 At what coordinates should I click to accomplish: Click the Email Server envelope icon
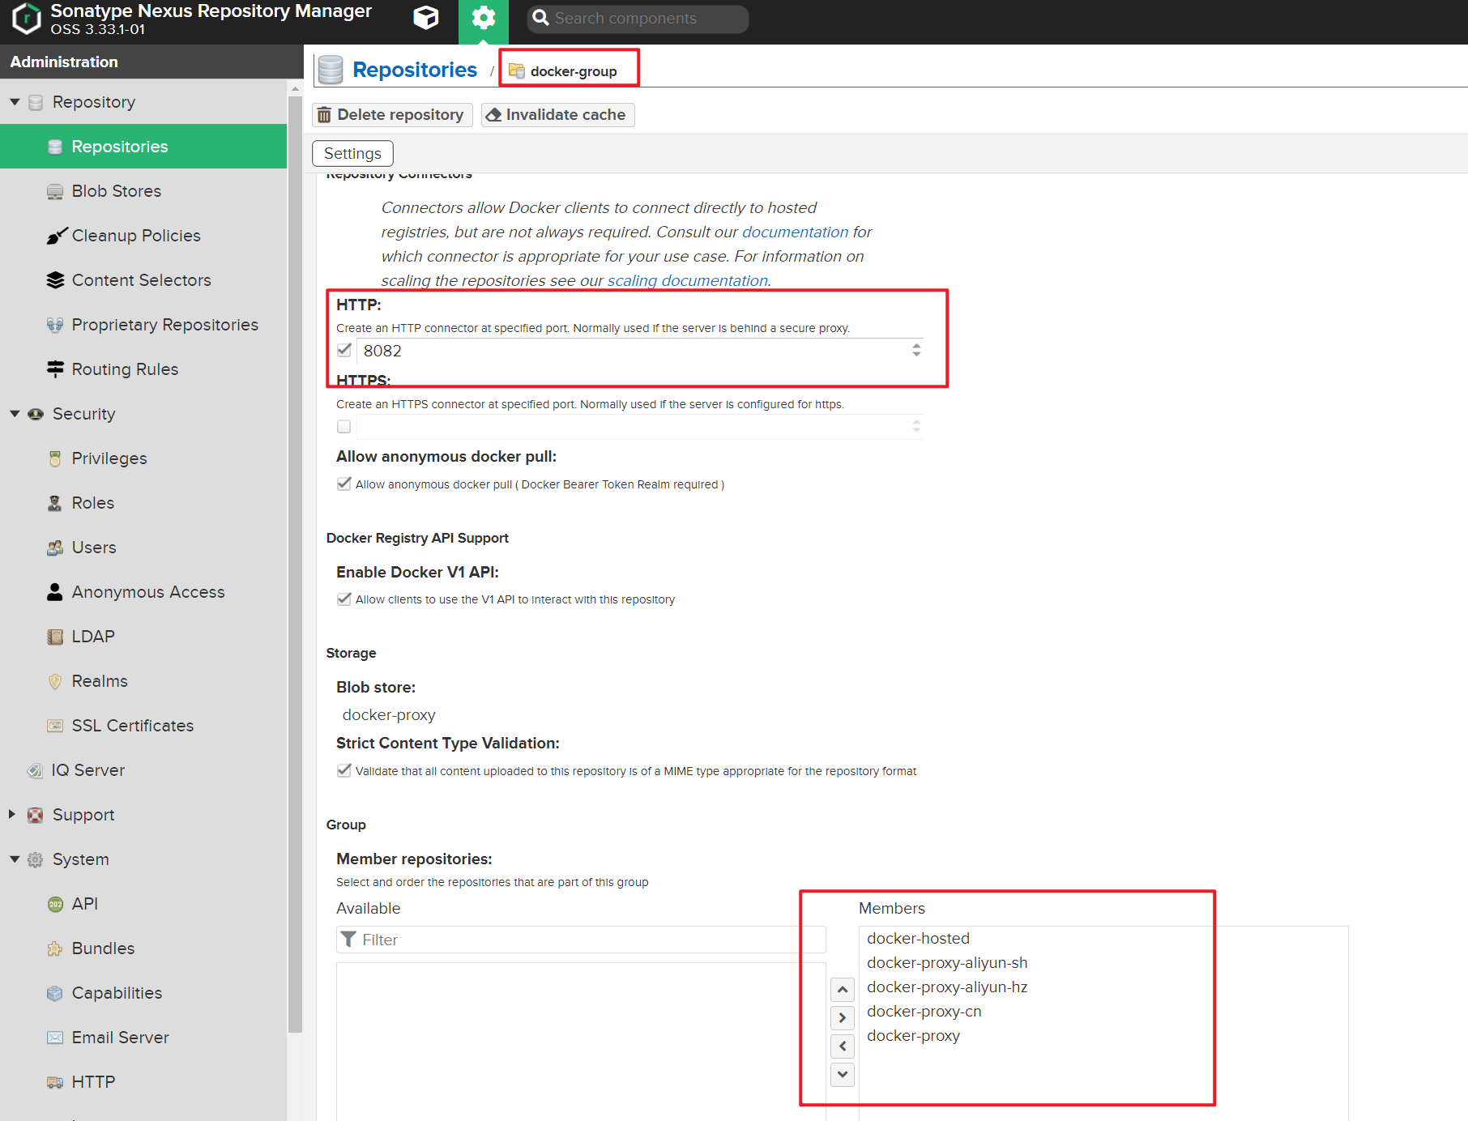(55, 1038)
